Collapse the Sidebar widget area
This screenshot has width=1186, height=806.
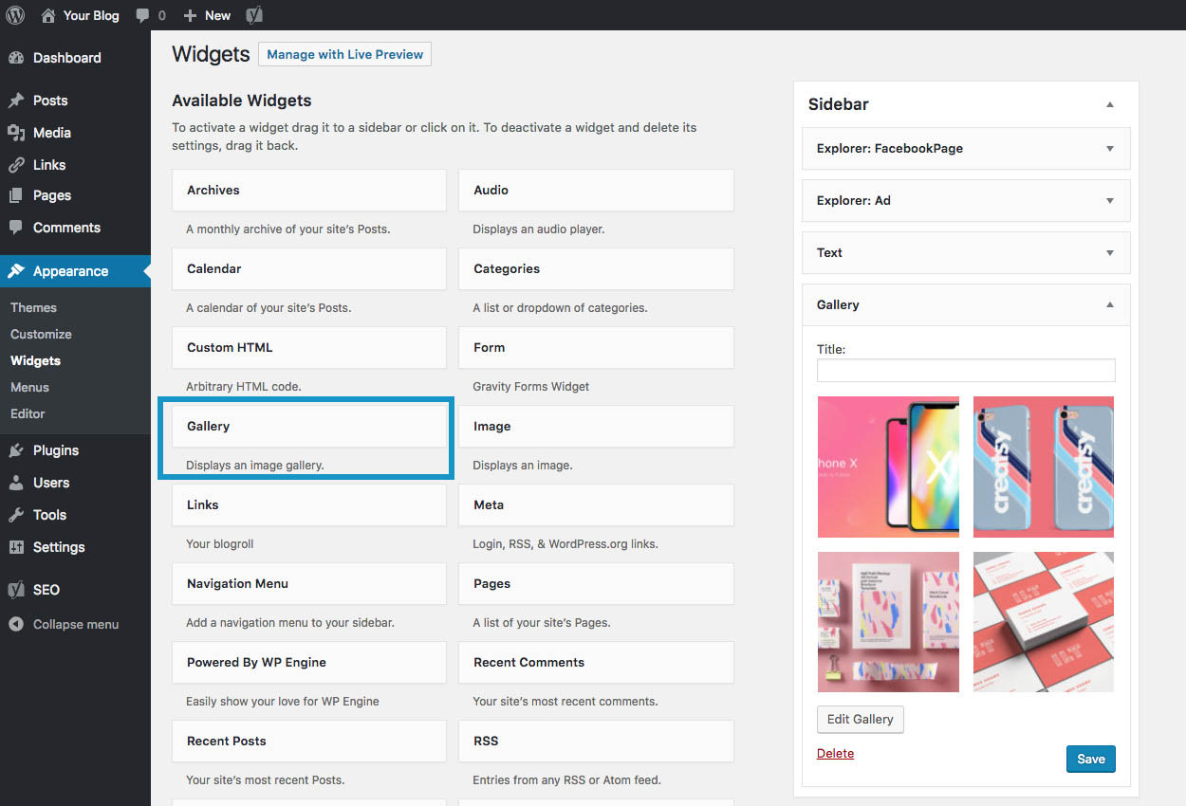tap(1110, 104)
